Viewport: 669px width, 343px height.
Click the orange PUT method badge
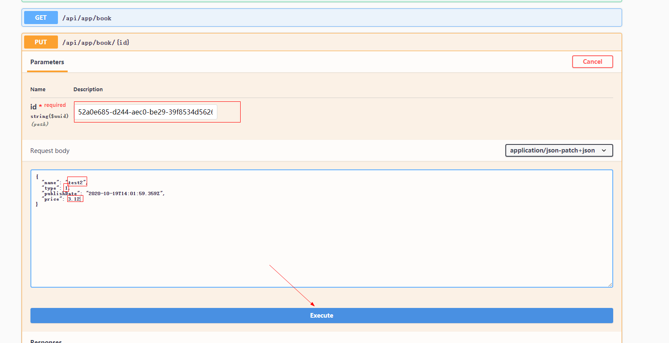(41, 42)
